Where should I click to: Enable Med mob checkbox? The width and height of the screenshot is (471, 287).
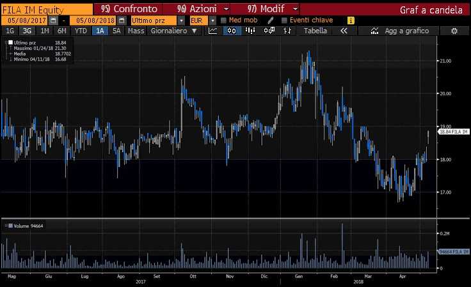[x=223, y=20]
